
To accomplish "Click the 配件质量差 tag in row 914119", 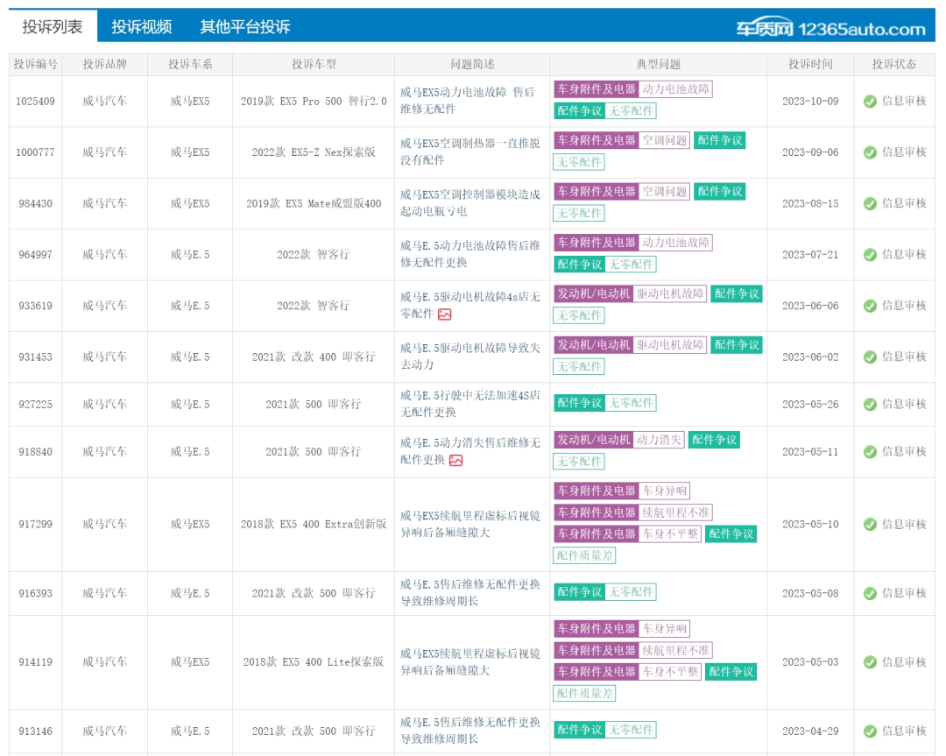I will tap(584, 694).
